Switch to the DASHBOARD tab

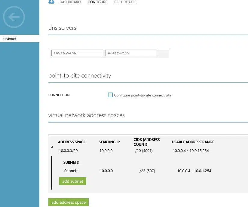(70, 2)
